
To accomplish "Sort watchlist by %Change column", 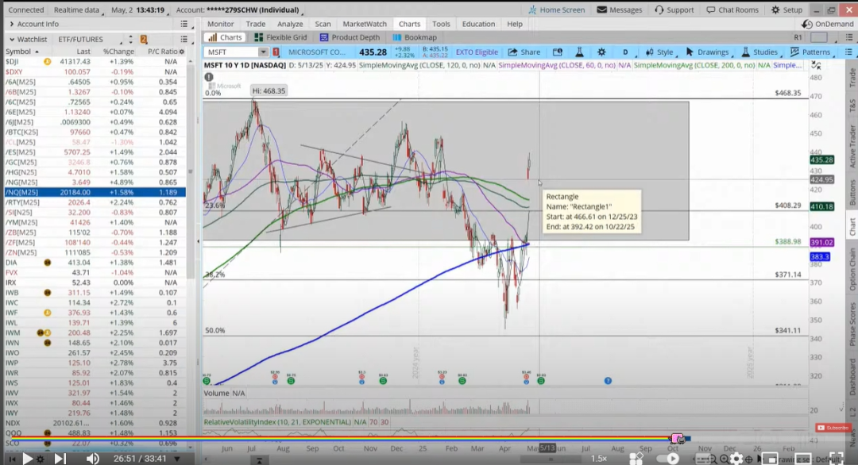I will 118,52.
